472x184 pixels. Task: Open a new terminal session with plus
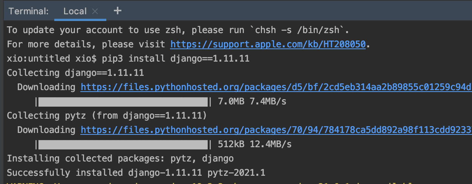[x=118, y=11]
